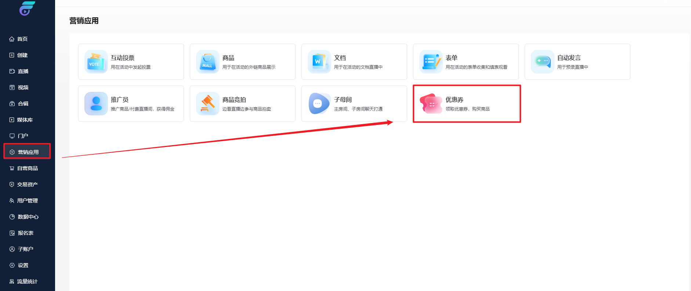Select 营销应用 in the sidebar
This screenshot has height=291, width=691.
click(28, 152)
